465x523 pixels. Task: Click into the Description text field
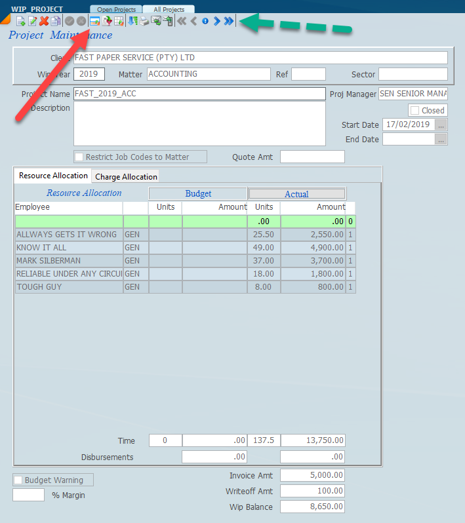click(199, 123)
